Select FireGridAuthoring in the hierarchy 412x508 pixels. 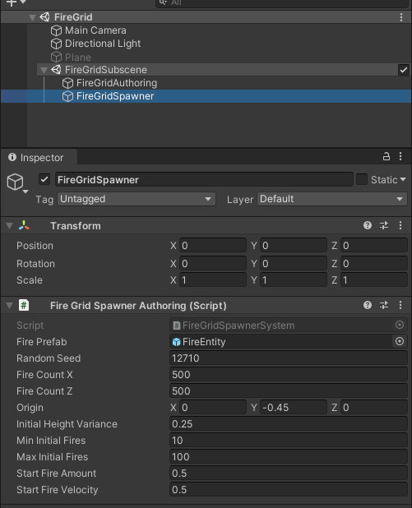coord(117,83)
